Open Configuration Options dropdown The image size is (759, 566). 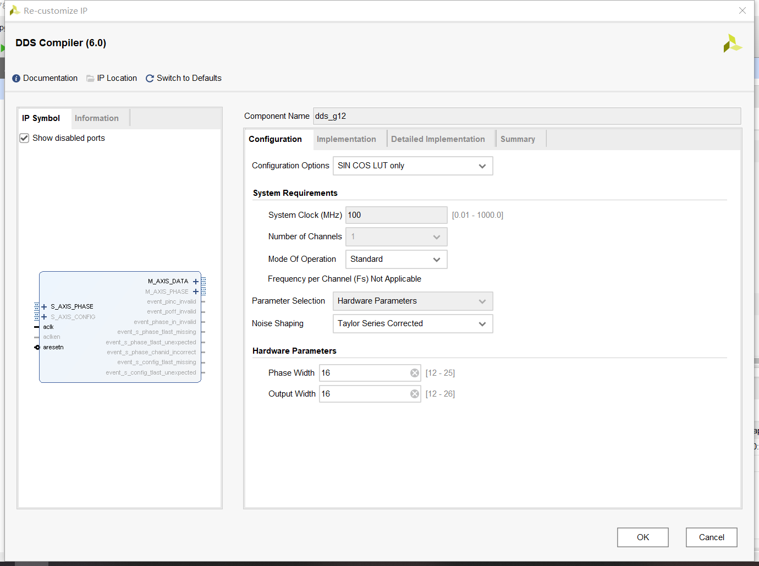[413, 166]
